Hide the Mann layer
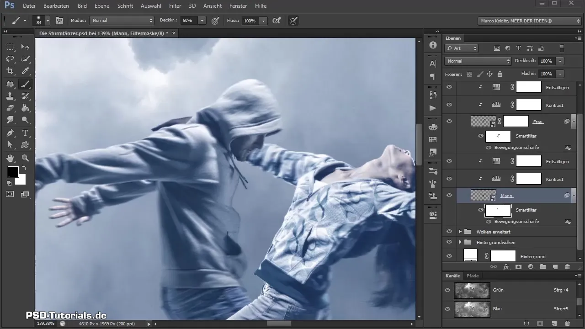The height and width of the screenshot is (329, 585). pos(449,195)
